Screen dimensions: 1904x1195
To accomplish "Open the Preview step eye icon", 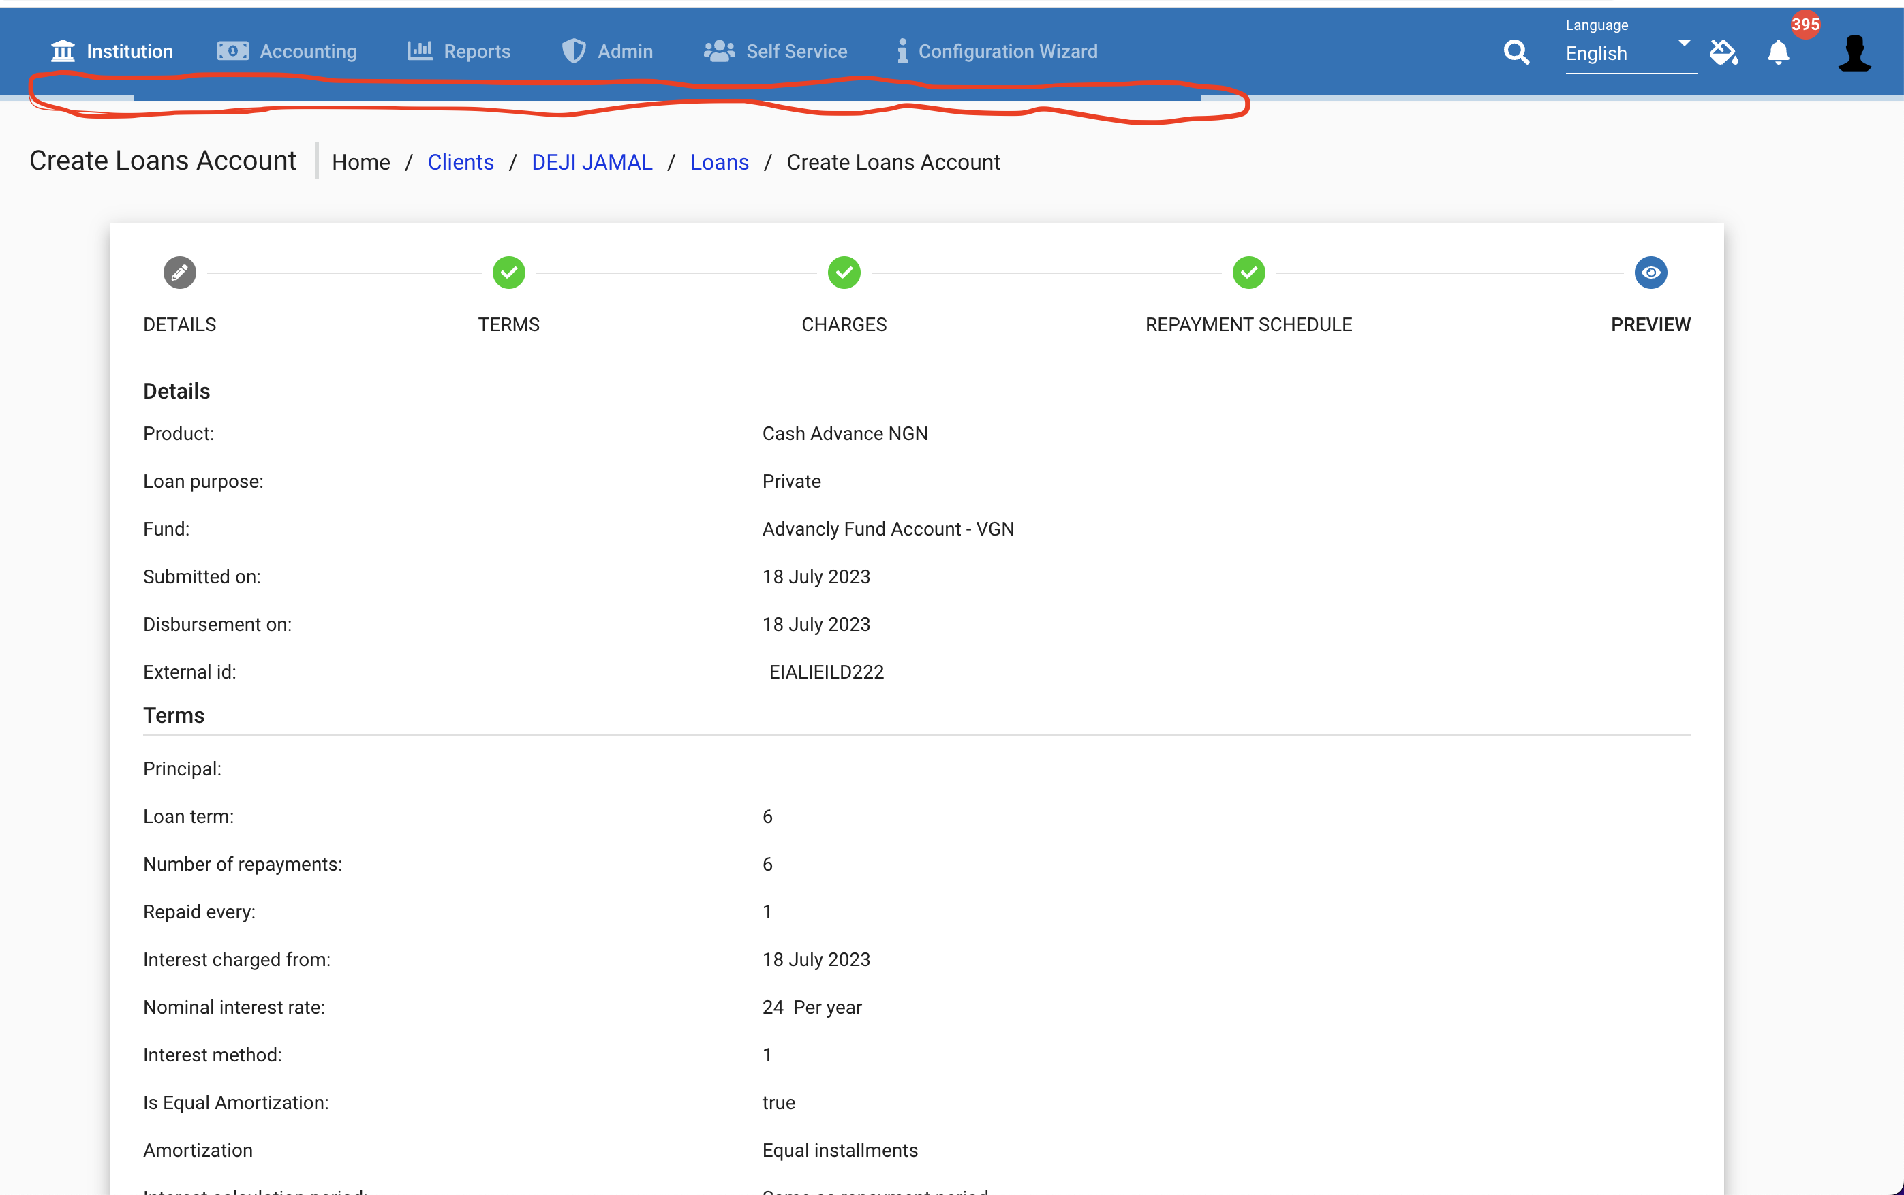I will coord(1650,272).
